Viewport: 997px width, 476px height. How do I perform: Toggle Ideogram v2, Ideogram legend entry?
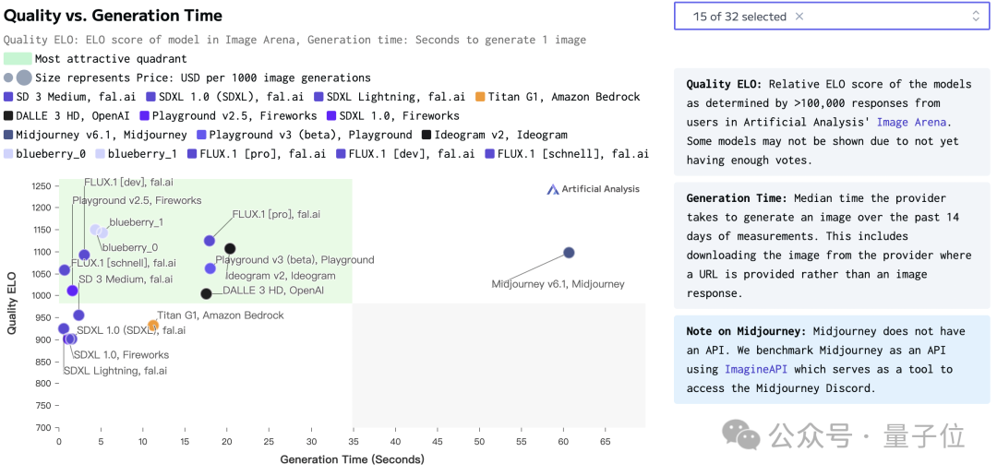pyautogui.click(x=487, y=136)
